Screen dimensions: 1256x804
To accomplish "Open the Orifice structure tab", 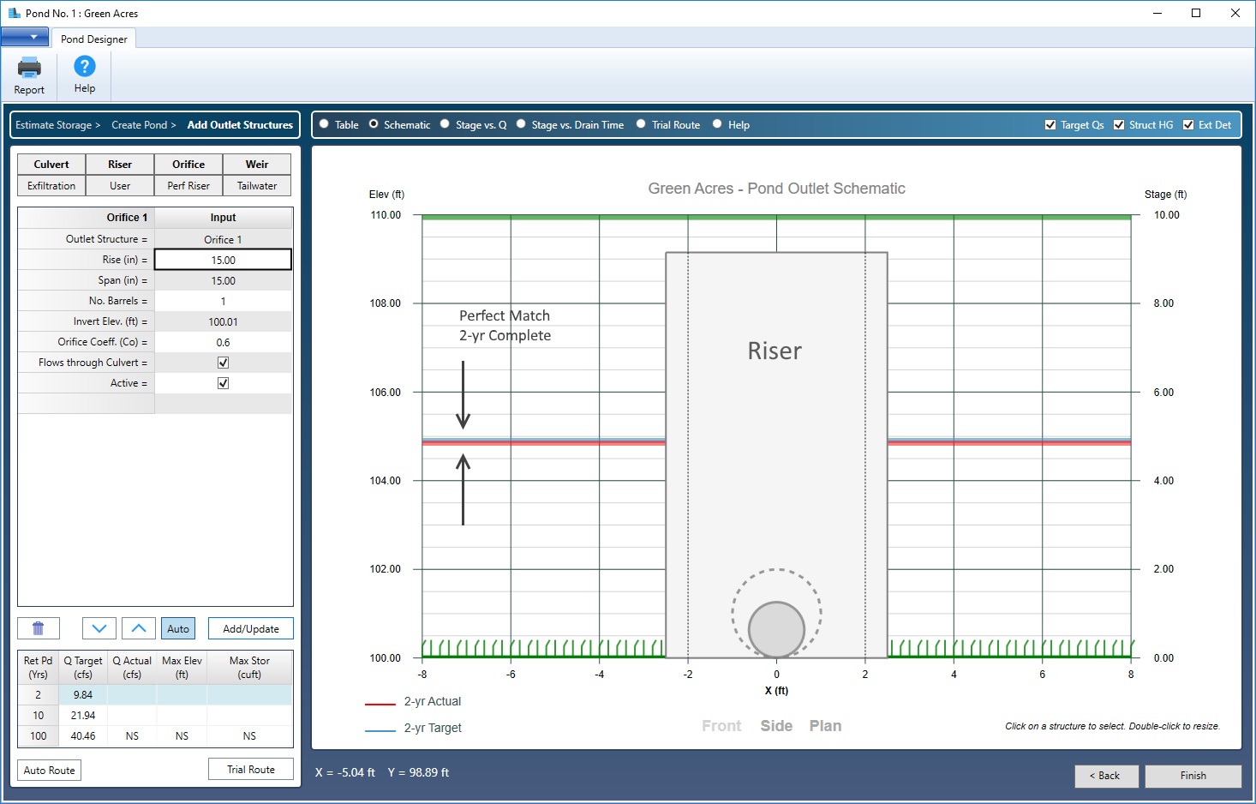I will coord(188,165).
